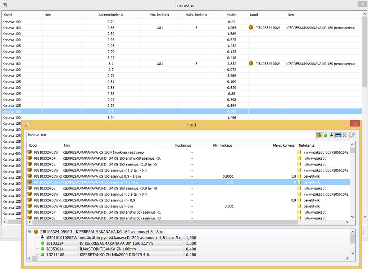Click the worker icon of 030101010205W
Viewport: 368px width, 269px height.
(x=42, y=238)
